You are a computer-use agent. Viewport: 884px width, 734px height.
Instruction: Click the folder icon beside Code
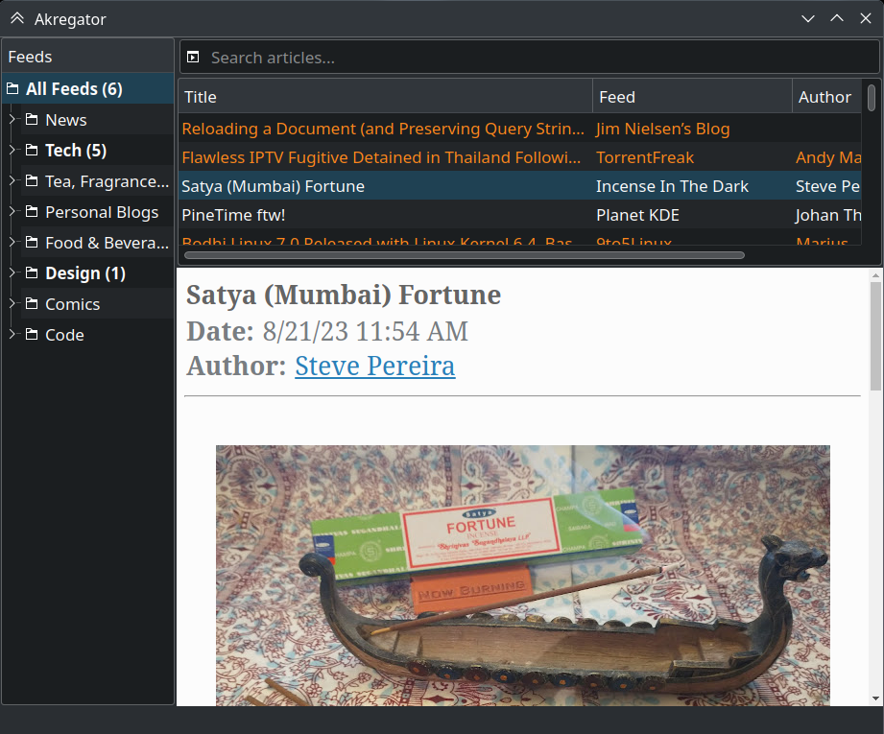pos(32,335)
